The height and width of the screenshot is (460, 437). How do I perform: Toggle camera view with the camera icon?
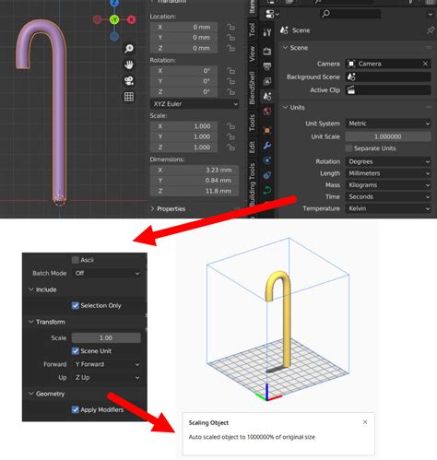pyautogui.click(x=129, y=81)
